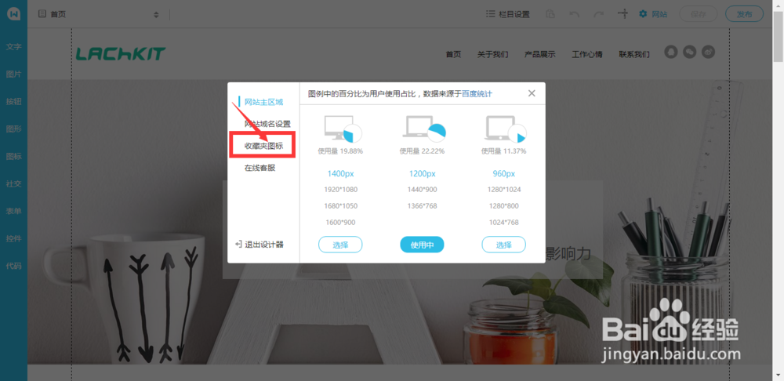Select 社交 in the left sidebar
The image size is (784, 381).
13,183
